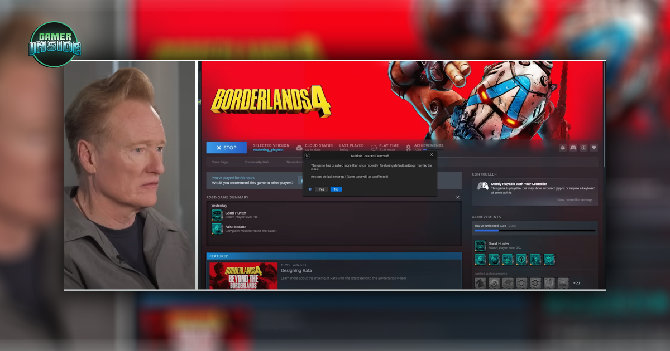
Task: Open the game info icon
Action: (x=583, y=148)
